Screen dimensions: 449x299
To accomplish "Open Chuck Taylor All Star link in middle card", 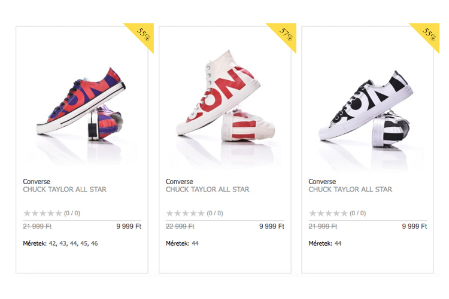I will click(x=208, y=190).
